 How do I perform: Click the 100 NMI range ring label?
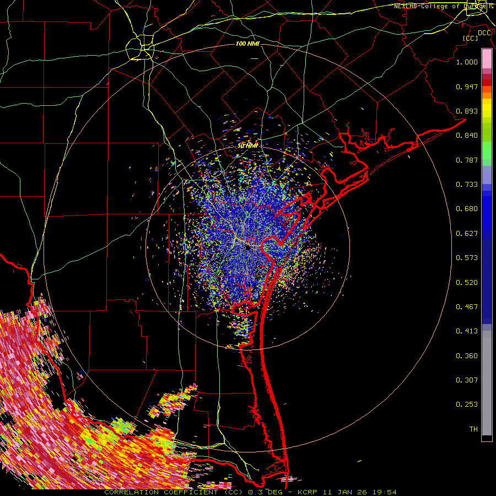[x=247, y=44]
